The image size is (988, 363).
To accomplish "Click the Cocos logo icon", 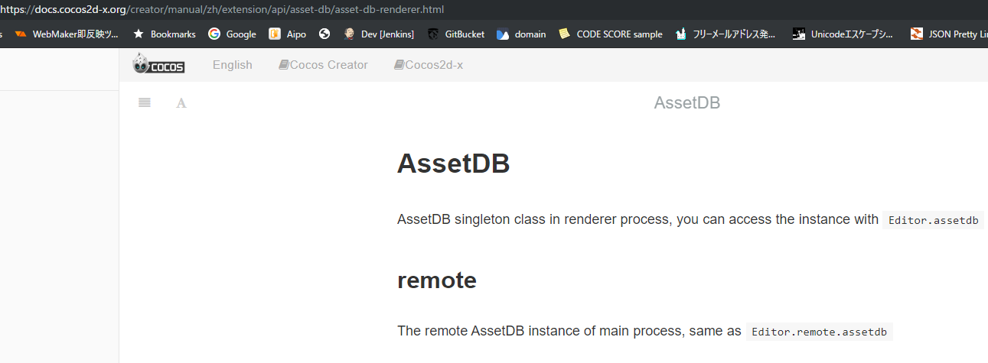I will pyautogui.click(x=158, y=64).
